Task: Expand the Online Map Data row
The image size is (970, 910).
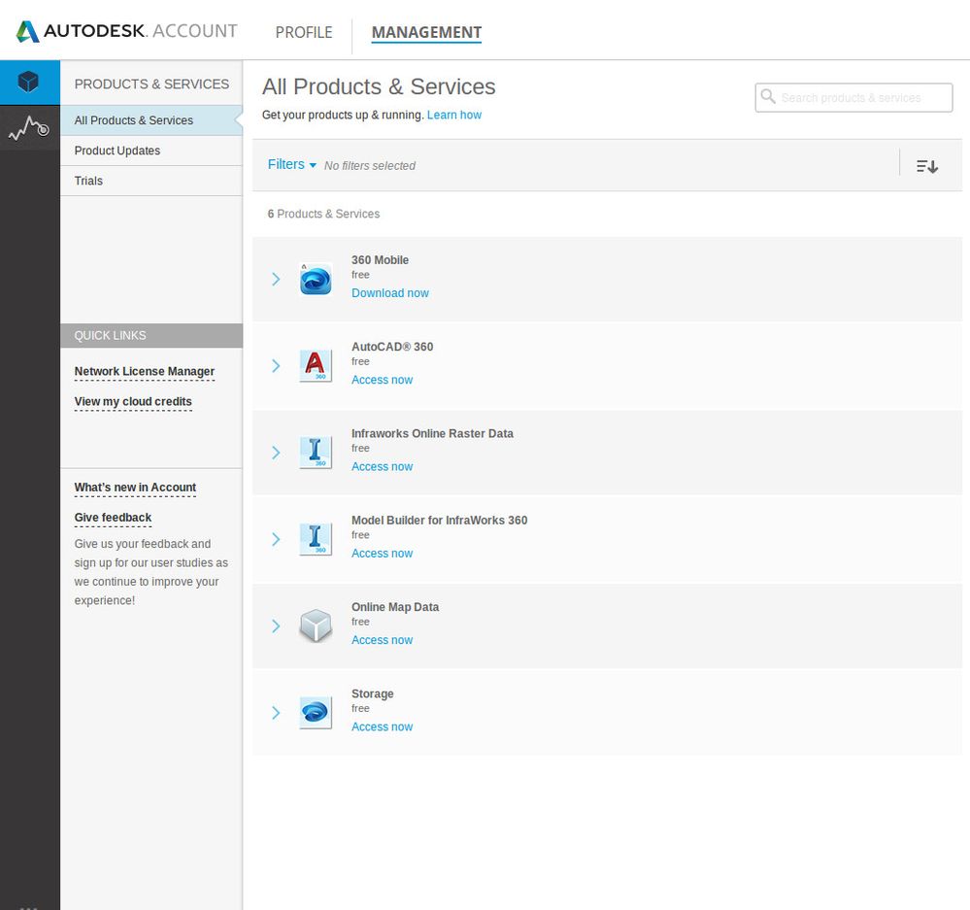Action: point(276,626)
